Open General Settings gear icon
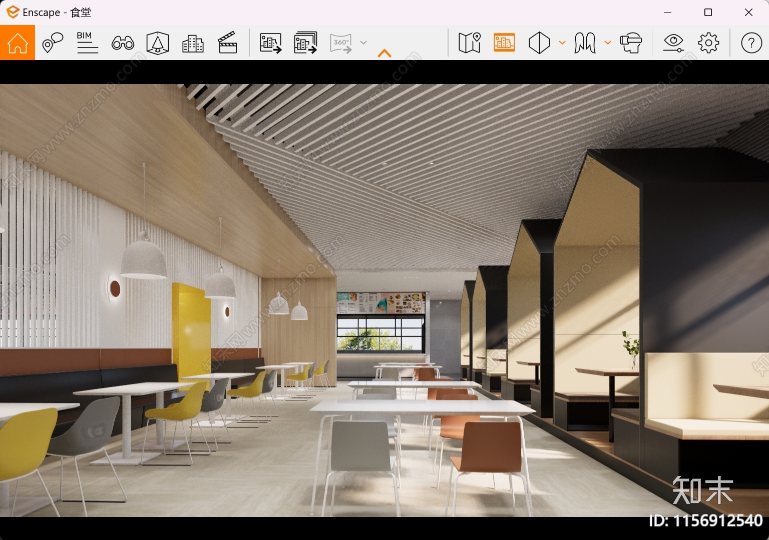Screen dimensions: 769x540 click(708, 43)
